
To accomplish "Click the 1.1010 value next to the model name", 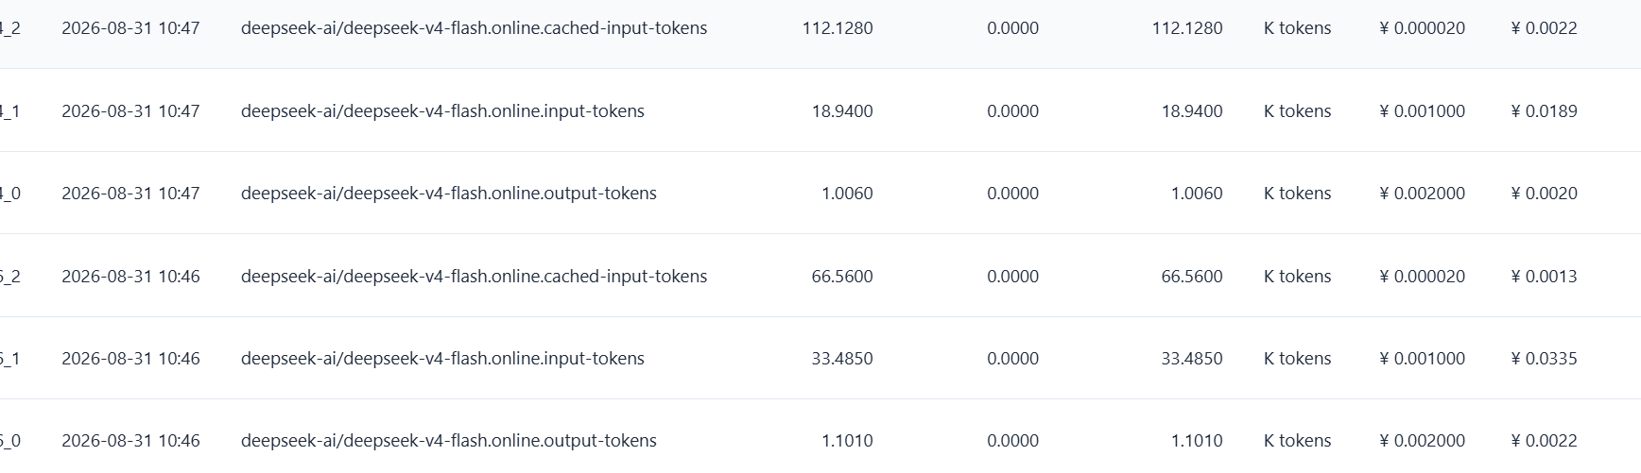I will (x=847, y=441).
